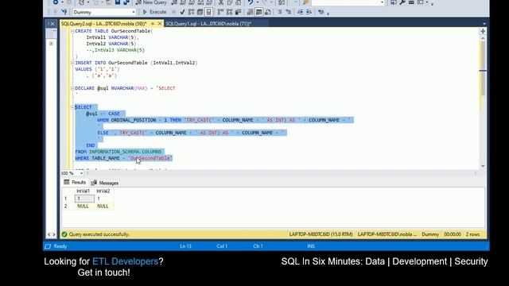
Task: Toggle Include Client Statistics
Action: tap(238, 12)
